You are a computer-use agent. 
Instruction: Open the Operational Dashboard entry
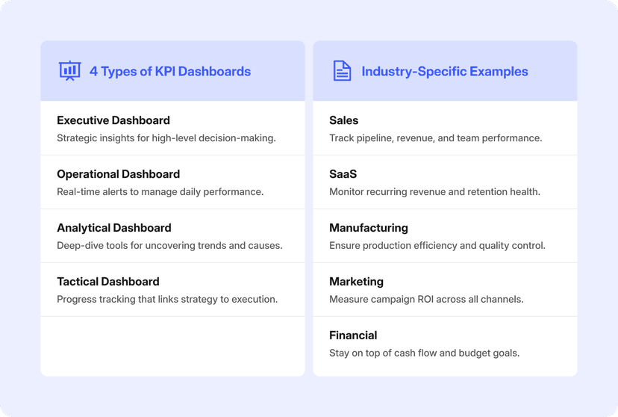click(118, 174)
